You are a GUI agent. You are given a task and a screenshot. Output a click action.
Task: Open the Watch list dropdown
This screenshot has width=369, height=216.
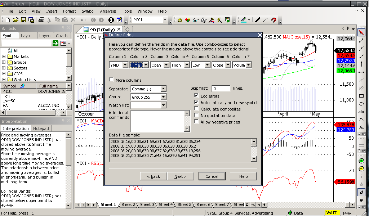[164, 105]
